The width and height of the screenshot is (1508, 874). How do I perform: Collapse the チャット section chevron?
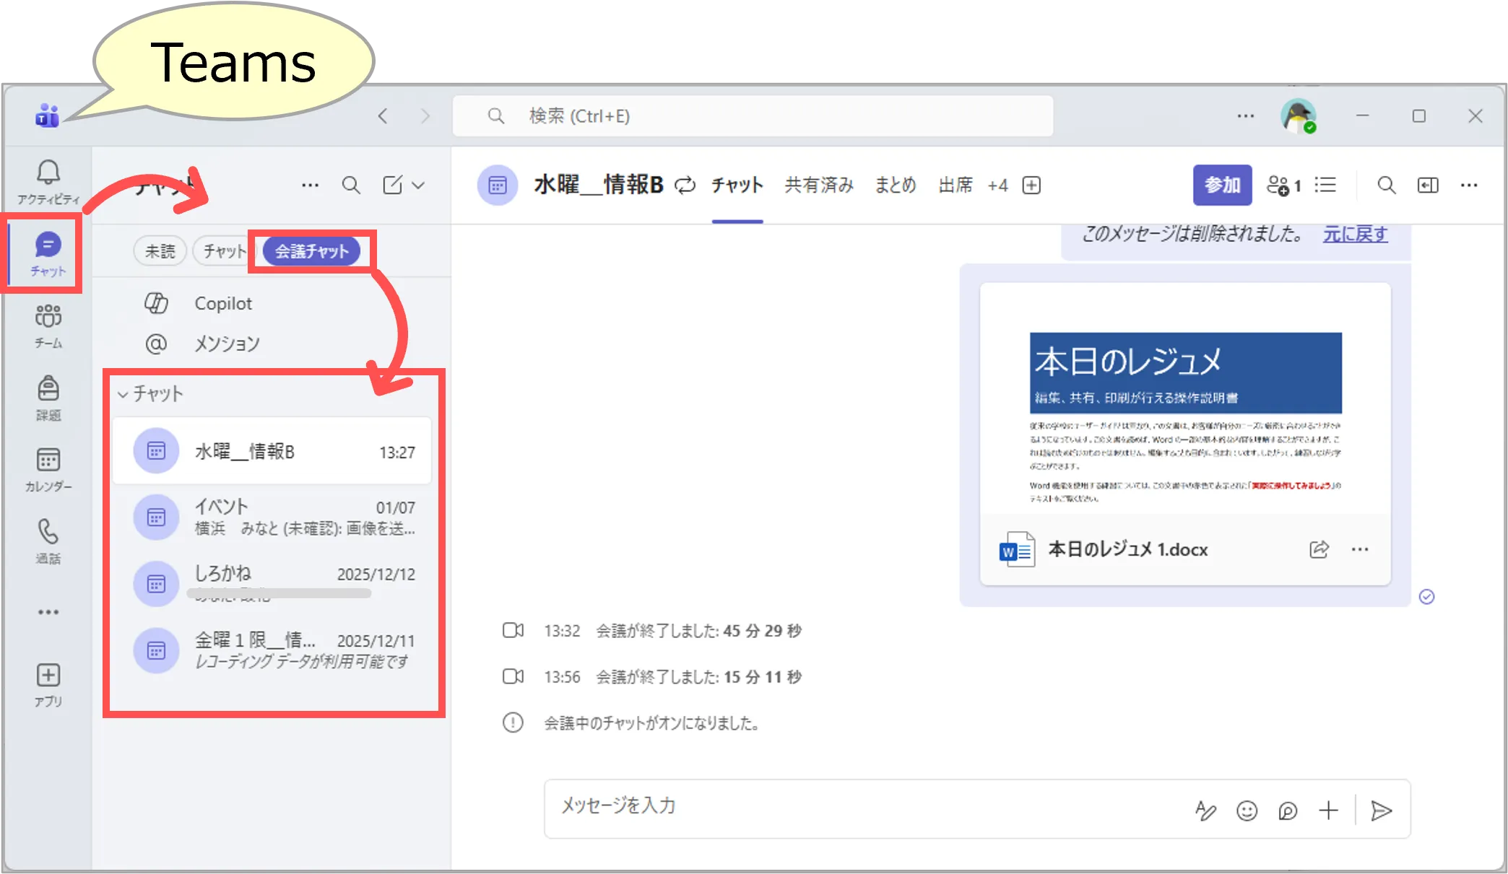click(123, 394)
